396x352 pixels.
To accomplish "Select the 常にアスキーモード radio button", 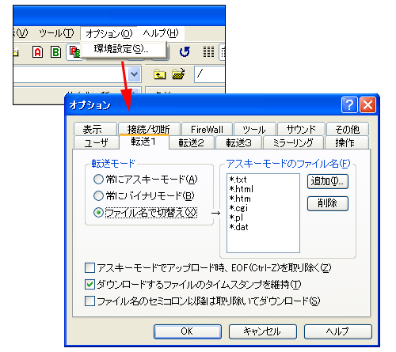I will (x=98, y=180).
